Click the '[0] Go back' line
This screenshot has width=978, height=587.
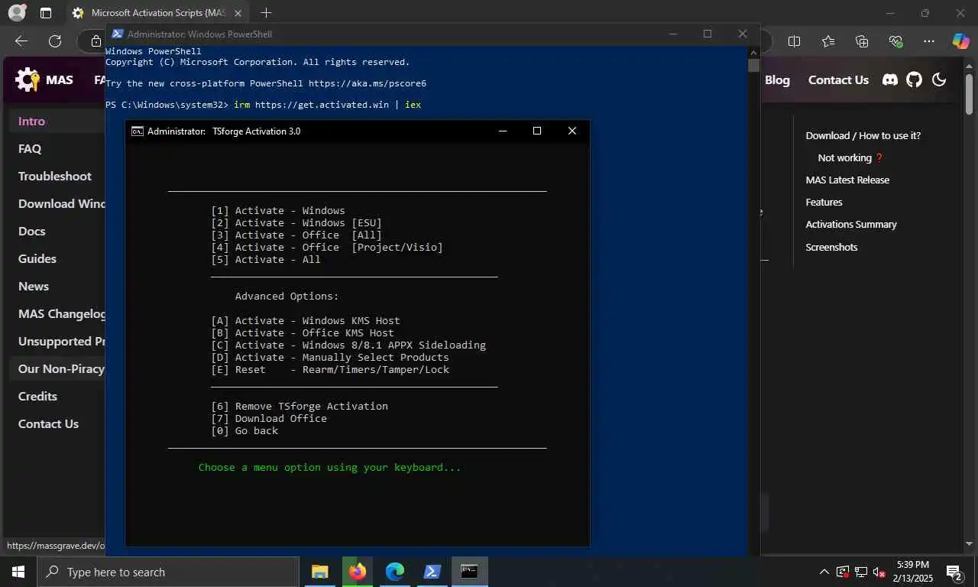pos(244,430)
